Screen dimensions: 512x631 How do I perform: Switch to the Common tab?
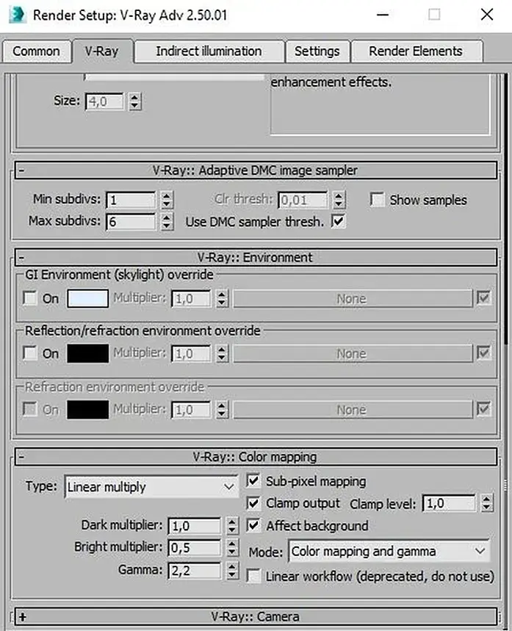coord(36,51)
